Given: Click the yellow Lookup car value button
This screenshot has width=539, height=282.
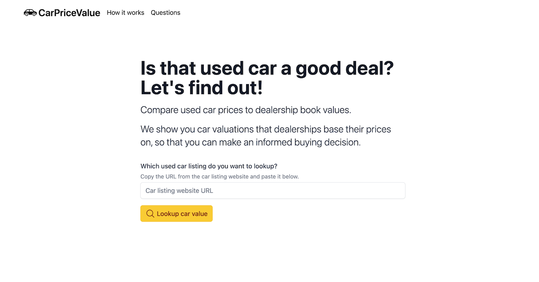Looking at the screenshot, I should tap(177, 213).
